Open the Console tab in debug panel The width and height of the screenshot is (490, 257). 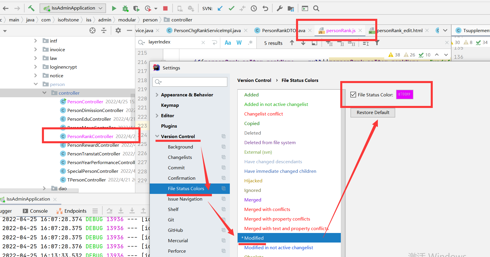35,211
